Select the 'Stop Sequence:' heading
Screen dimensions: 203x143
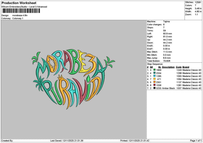click(155, 64)
